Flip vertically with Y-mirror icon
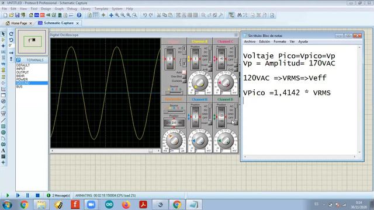This screenshot has width=374, height=210. coord(11,59)
